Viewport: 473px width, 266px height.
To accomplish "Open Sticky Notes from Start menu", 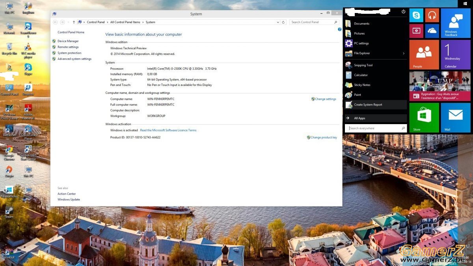I will point(376,85).
